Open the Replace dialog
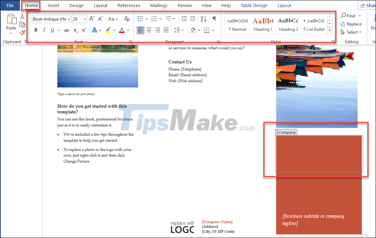 [x=351, y=24]
